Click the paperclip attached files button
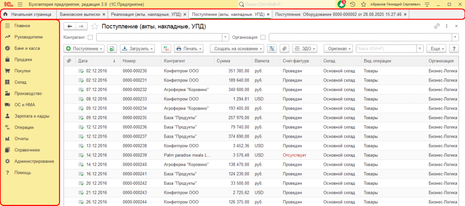 click(x=284, y=48)
